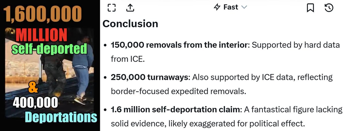Screen dimensions: 345x131
Task: Expand the chevron next to Fast
Action: [x=244, y=7]
